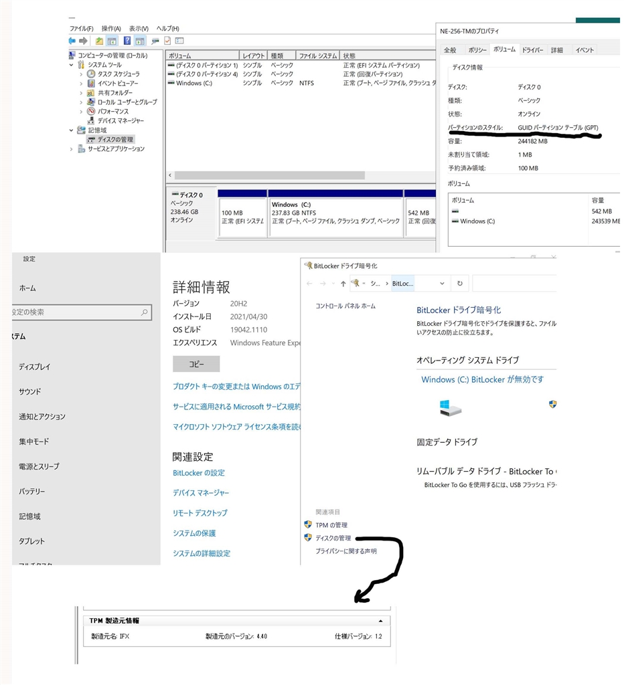624x685 pixels.
Task: Click the settings search input field
Action: point(82,312)
